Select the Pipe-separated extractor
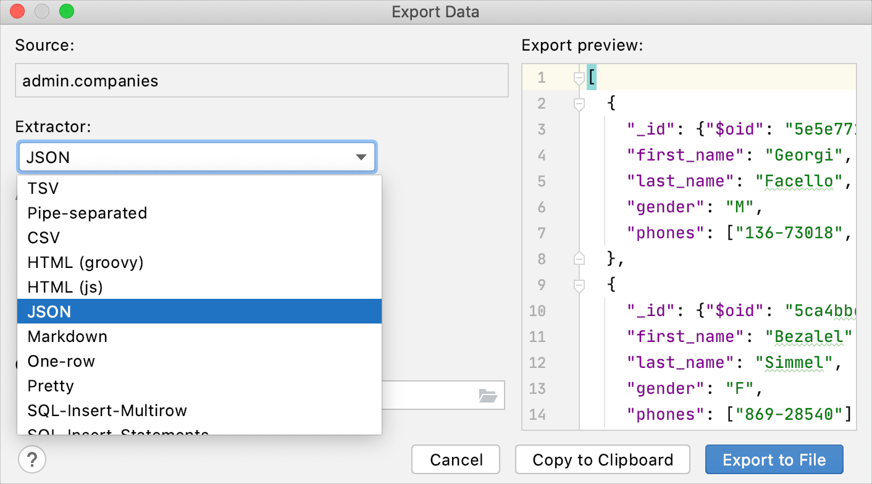 (x=86, y=213)
